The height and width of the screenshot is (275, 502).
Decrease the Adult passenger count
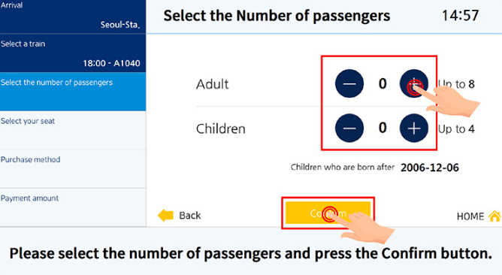(349, 83)
